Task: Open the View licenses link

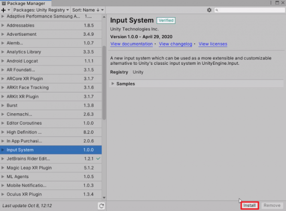Action: [x=213, y=44]
